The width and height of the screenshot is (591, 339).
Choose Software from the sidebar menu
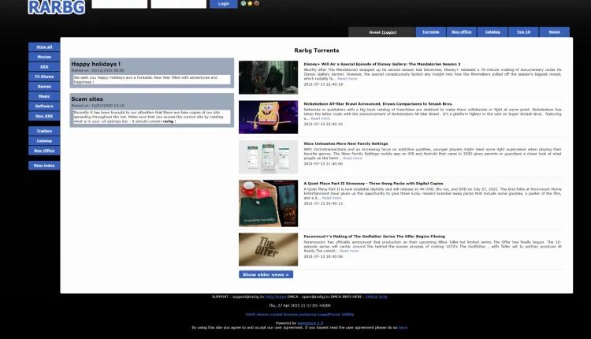44,106
